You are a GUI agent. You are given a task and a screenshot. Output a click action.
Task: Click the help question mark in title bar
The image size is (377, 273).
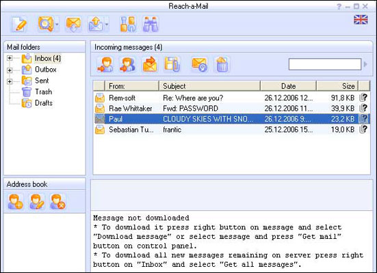click(339, 6)
